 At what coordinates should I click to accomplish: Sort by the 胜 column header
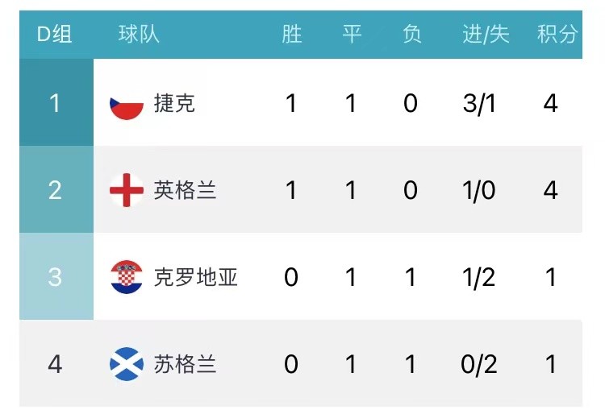point(292,34)
